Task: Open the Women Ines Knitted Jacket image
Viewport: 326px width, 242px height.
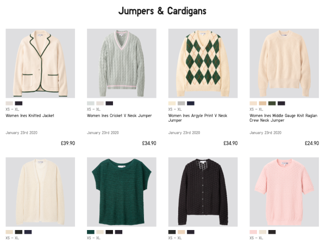Action: (40, 63)
